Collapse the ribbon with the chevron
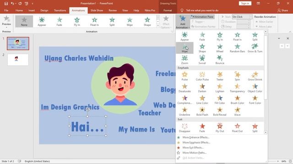 [x=290, y=32]
